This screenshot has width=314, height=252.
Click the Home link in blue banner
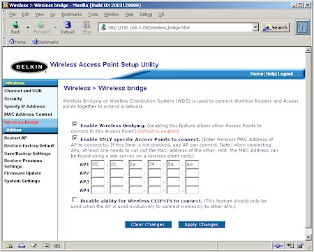click(x=257, y=74)
